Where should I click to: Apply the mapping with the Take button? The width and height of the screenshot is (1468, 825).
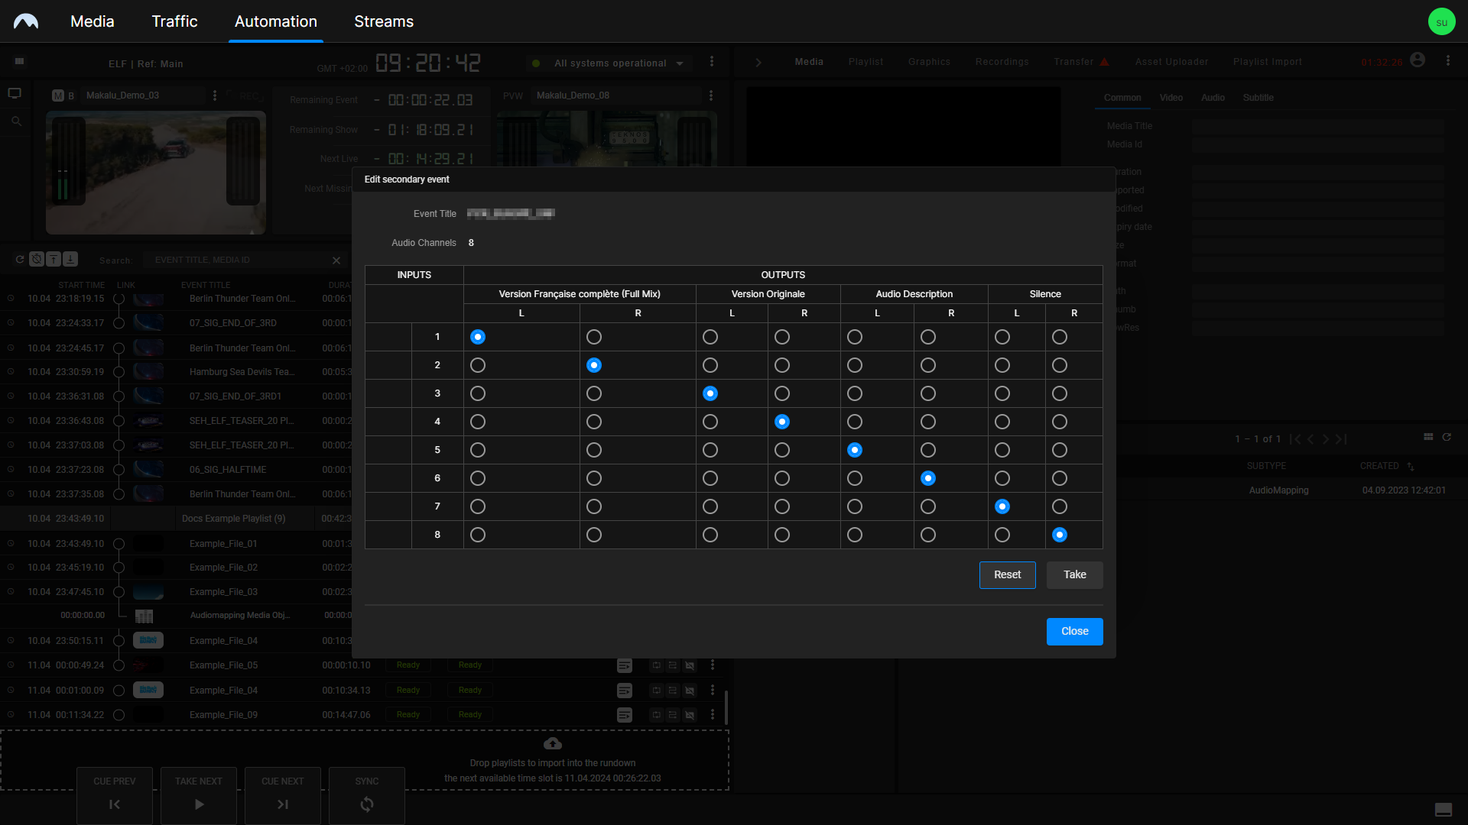tap(1074, 574)
